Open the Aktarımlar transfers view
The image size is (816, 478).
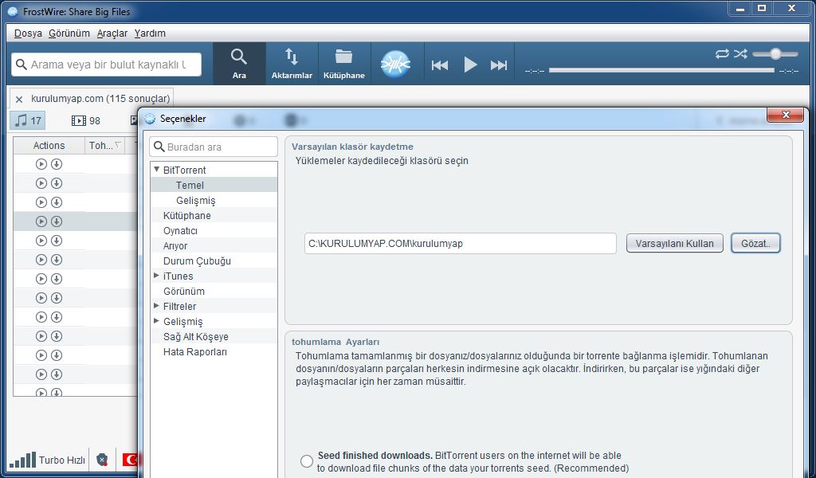point(292,64)
